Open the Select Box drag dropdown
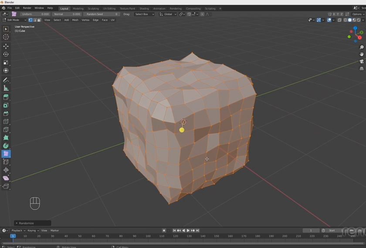366x248 pixels. (x=144, y=14)
